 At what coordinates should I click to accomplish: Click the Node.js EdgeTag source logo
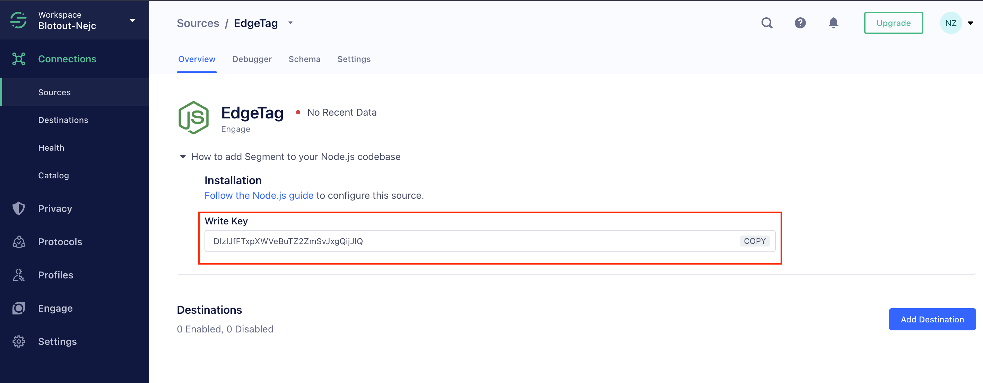point(193,118)
